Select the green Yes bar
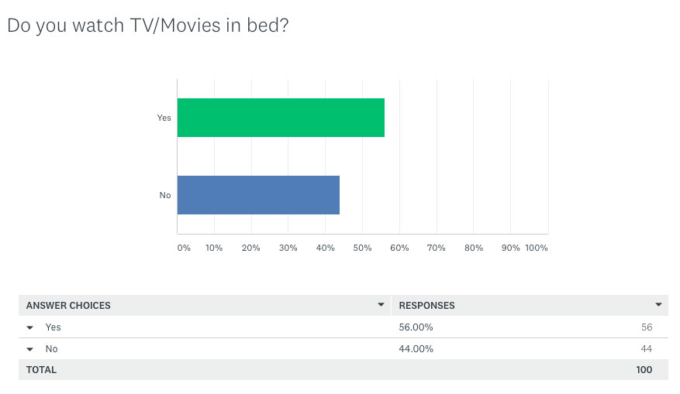Image resolution: width=680 pixels, height=394 pixels. 281,118
